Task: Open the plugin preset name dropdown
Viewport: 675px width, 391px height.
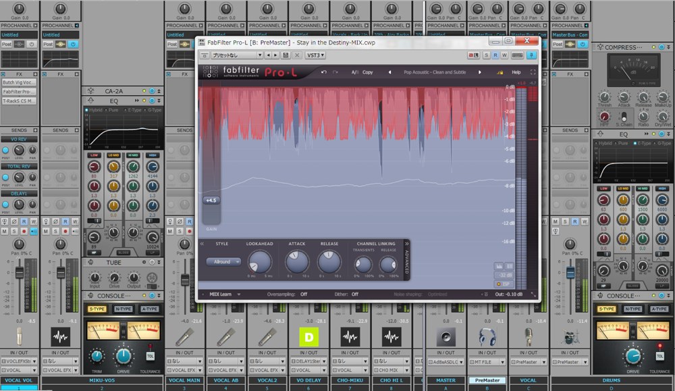Action: coord(237,55)
